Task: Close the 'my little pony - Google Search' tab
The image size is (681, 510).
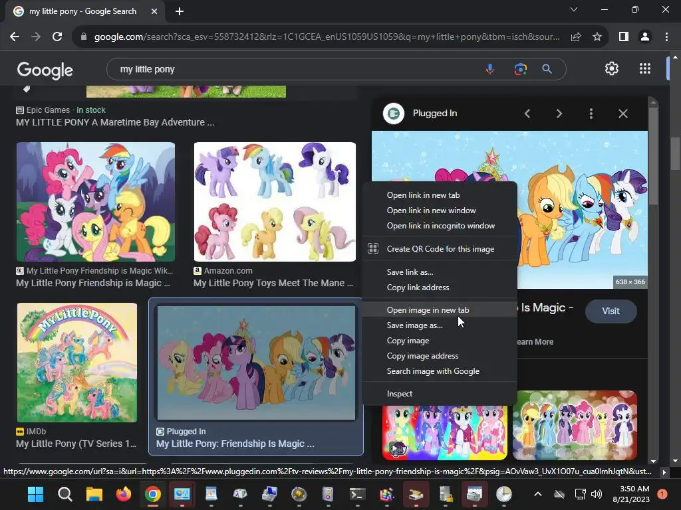Action: pyautogui.click(x=154, y=11)
